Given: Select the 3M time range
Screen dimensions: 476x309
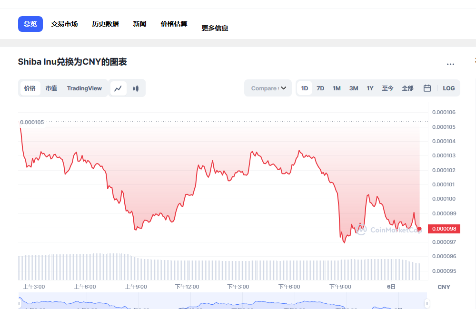Looking at the screenshot, I should pos(354,88).
